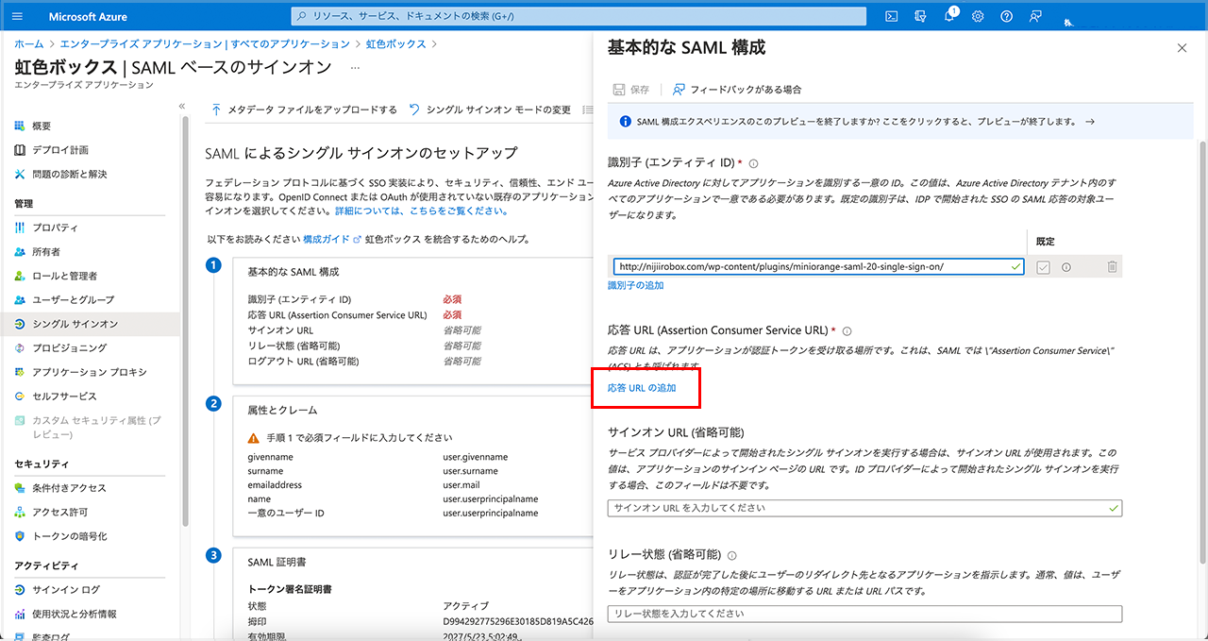Click the 応答 URL の追加 link
Image resolution: width=1208 pixels, height=641 pixels.
[x=642, y=388]
